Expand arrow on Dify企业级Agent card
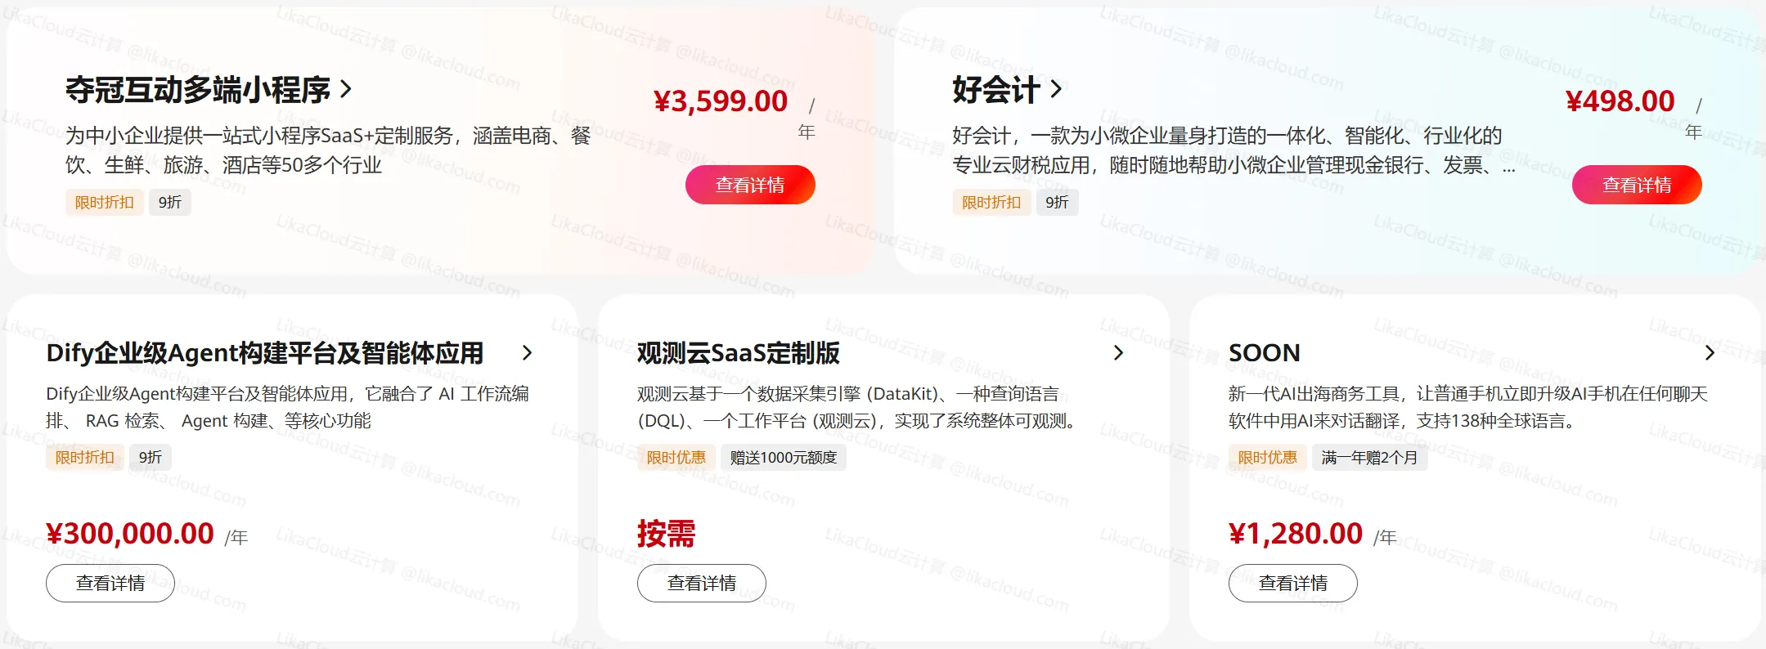1766x649 pixels. (527, 353)
